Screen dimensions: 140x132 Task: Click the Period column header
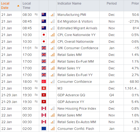pyautogui.click(x=112, y=6)
